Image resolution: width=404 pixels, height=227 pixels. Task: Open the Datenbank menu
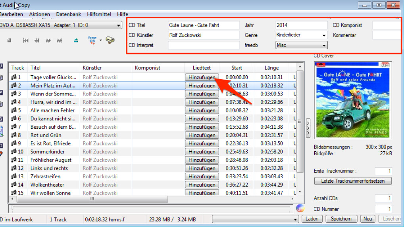click(69, 14)
